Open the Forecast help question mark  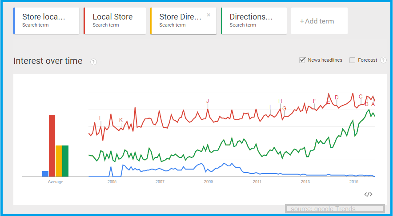pyautogui.click(x=383, y=60)
